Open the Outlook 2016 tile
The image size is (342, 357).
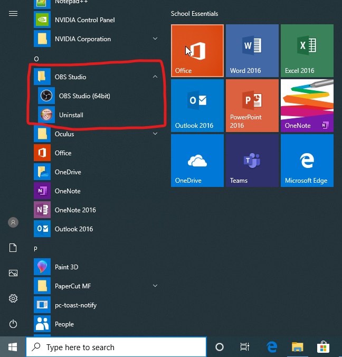[197, 106]
